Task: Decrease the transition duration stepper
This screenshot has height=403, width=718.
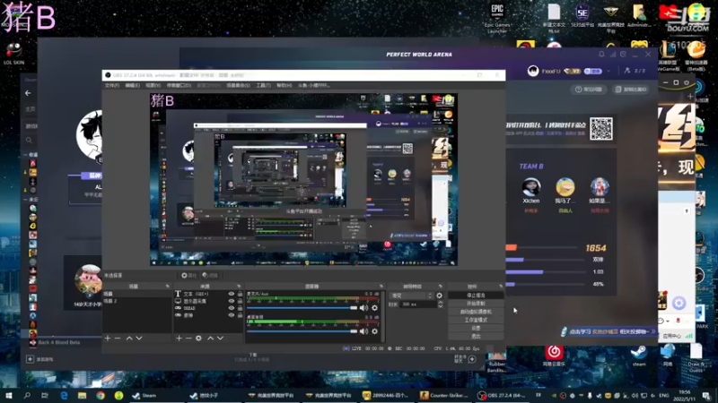Action: click(x=440, y=305)
